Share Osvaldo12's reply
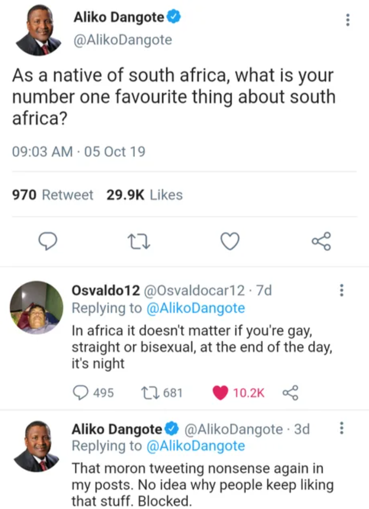The height and width of the screenshot is (509, 369). pyautogui.click(x=290, y=392)
